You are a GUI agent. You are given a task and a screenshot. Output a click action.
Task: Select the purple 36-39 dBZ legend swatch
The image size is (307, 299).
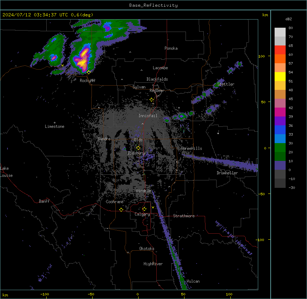coord(280,121)
